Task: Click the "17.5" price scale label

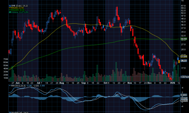Action: [183, 68]
